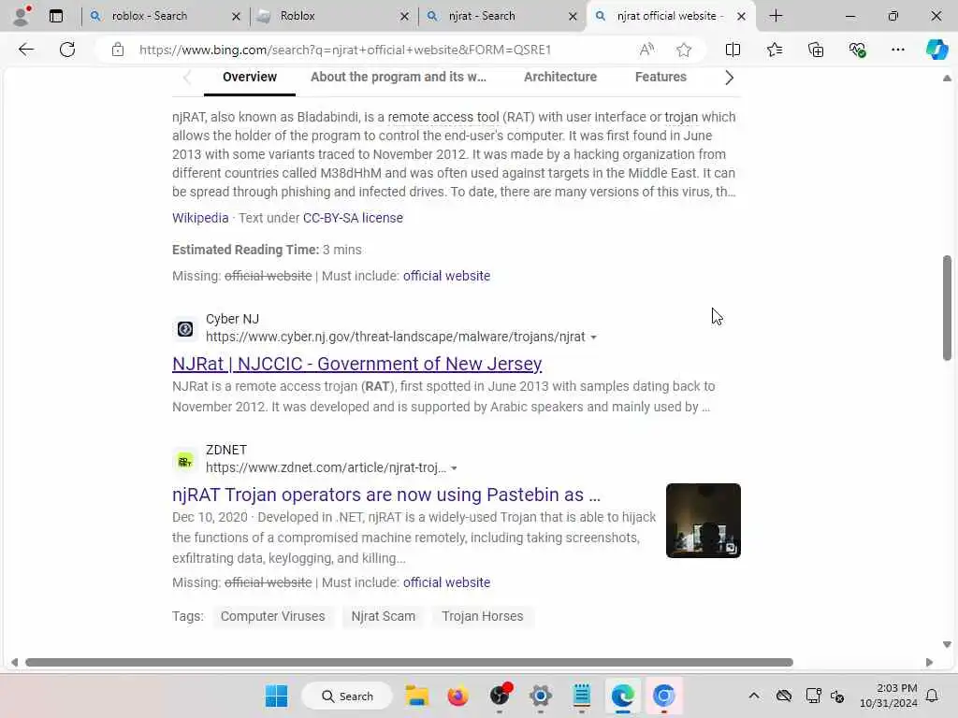The height and width of the screenshot is (718, 958).
Task: Go back with the arrow button
Action: (x=26, y=50)
